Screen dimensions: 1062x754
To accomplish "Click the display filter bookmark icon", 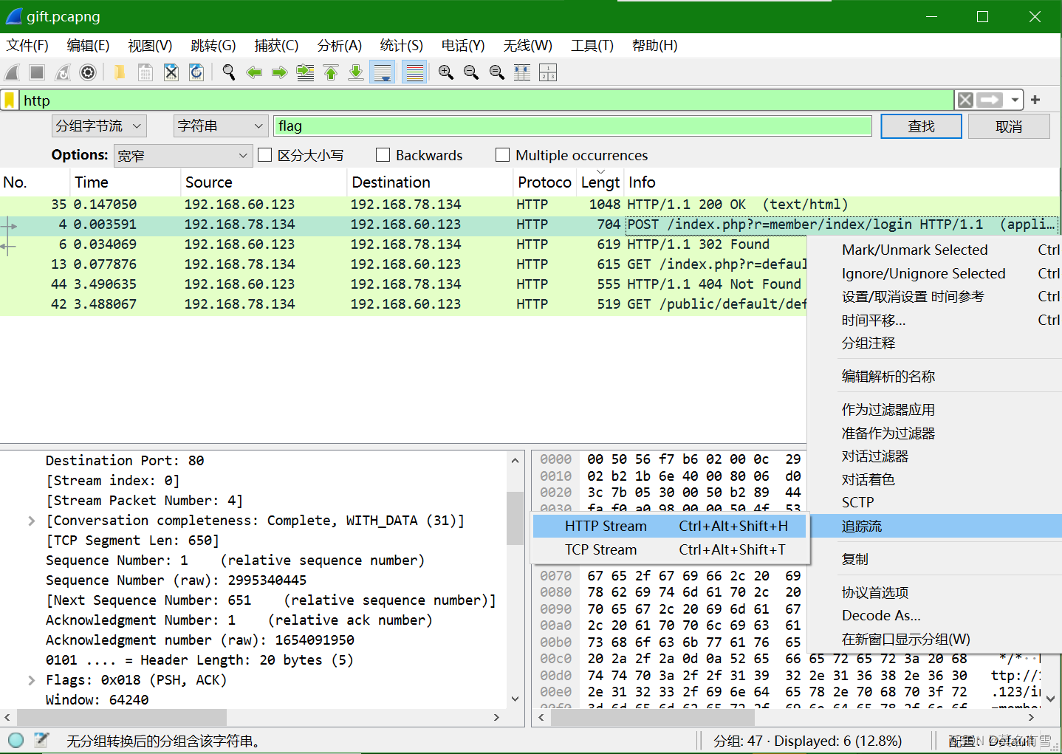I will point(10,100).
